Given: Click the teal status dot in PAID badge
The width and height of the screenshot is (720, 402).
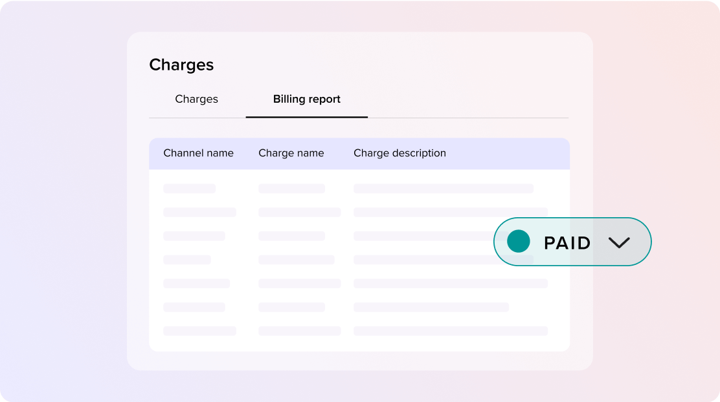Looking at the screenshot, I should [x=518, y=242].
